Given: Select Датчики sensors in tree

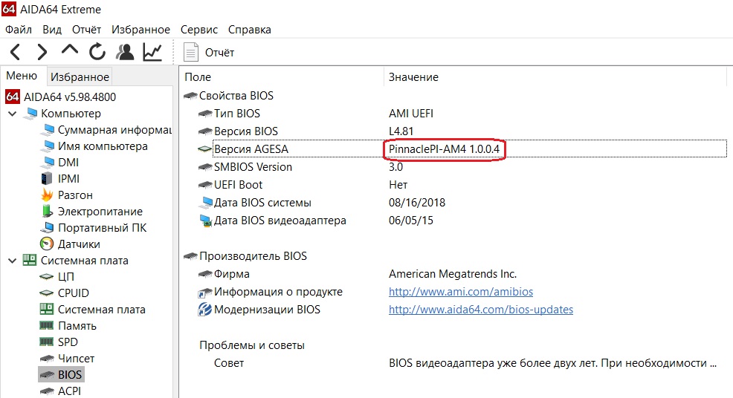Looking at the screenshot, I should click(x=79, y=244).
